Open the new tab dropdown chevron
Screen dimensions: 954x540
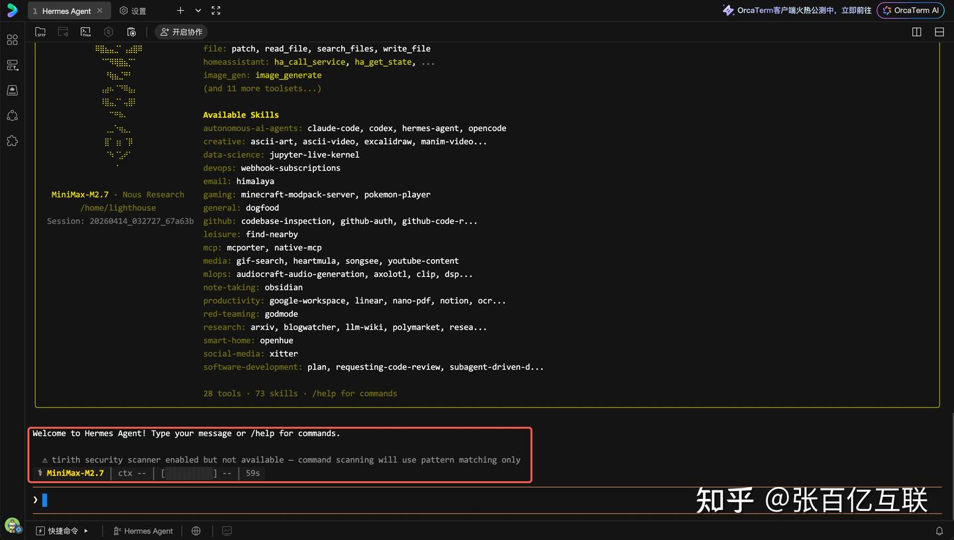[197, 10]
